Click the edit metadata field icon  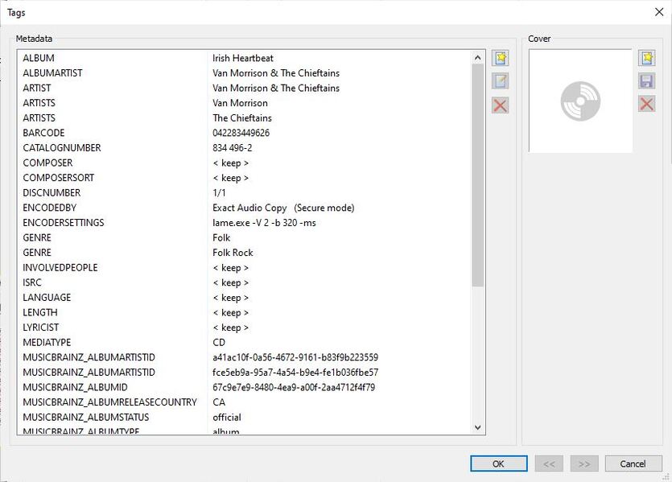point(500,81)
